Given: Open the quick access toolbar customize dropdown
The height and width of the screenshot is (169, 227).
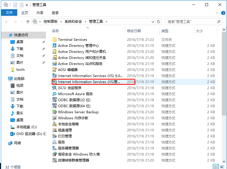Looking at the screenshot, I should point(27,5).
